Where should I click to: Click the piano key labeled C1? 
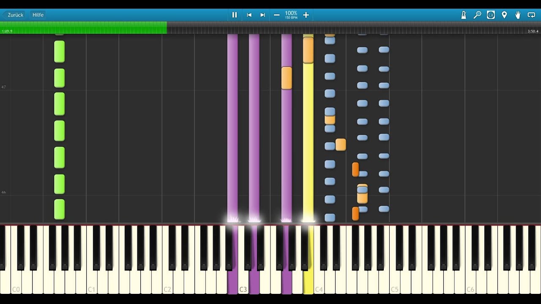pos(92,260)
